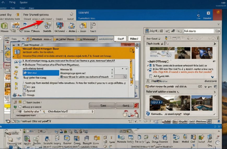Select the 'R Dıdowıs' radio button
227x149 pixels.
(x=20, y=65)
